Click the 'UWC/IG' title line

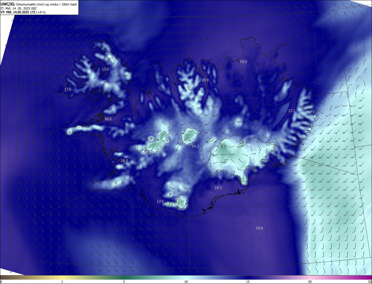tap(39, 4)
